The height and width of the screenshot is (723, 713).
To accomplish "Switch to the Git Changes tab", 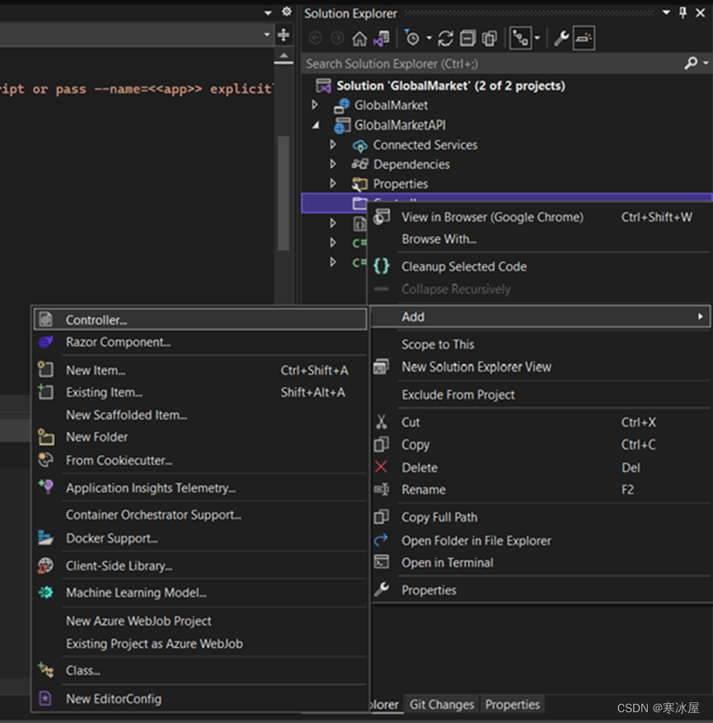I will (442, 705).
